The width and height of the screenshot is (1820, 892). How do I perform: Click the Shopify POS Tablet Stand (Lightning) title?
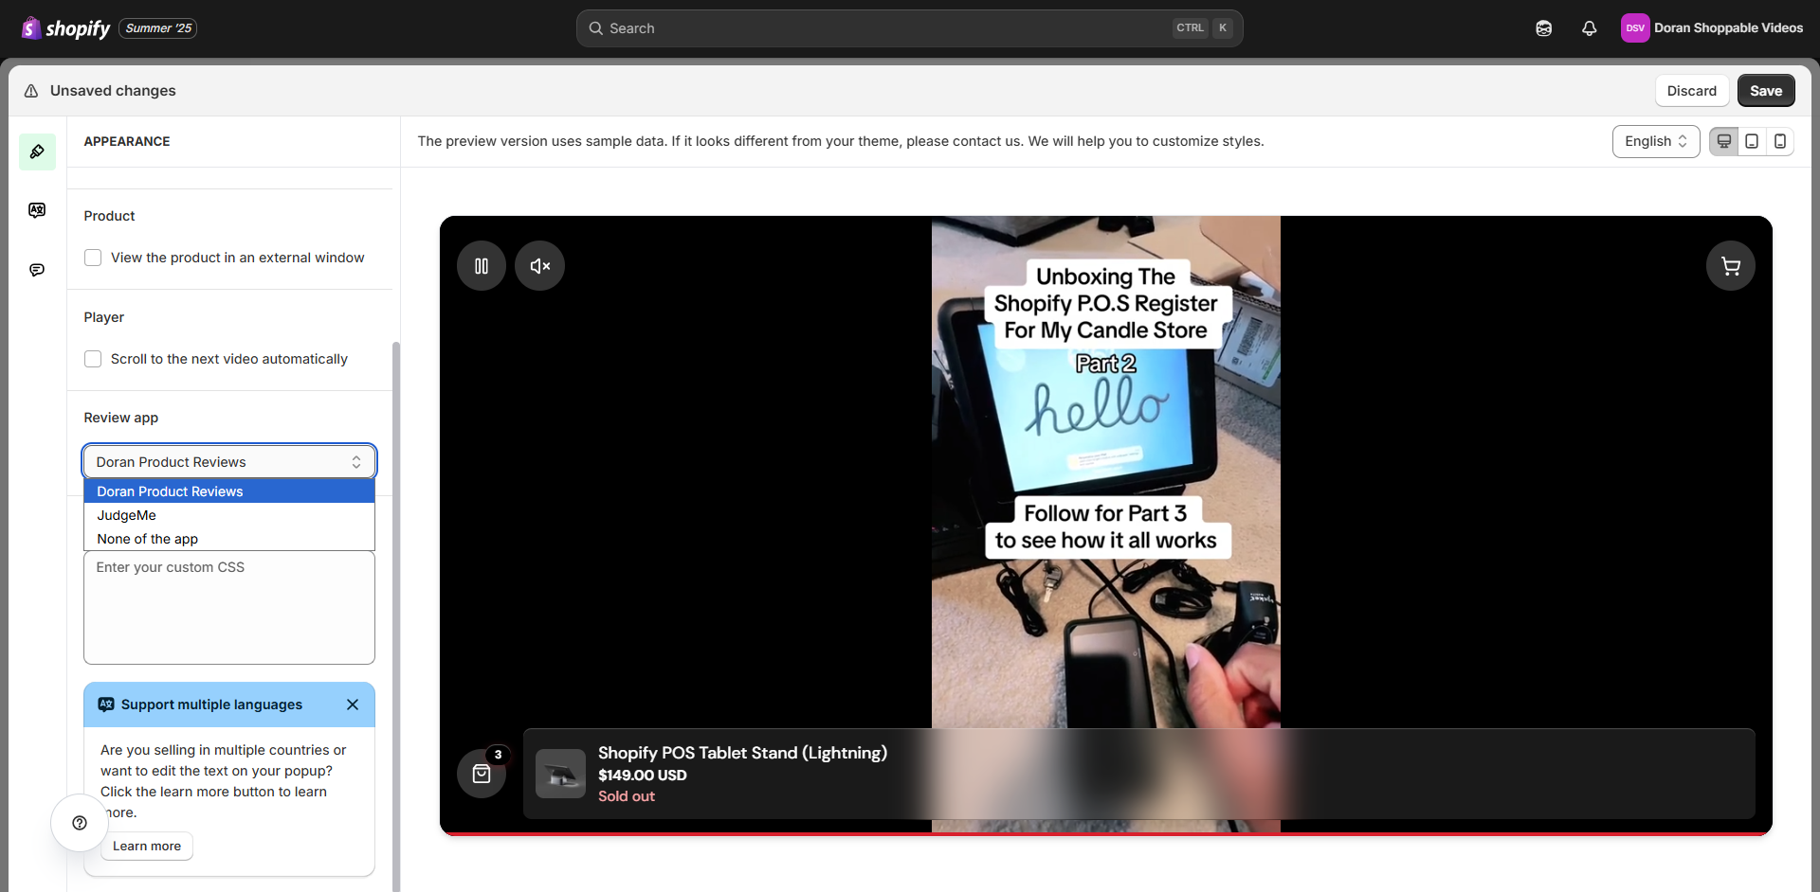coord(742,753)
